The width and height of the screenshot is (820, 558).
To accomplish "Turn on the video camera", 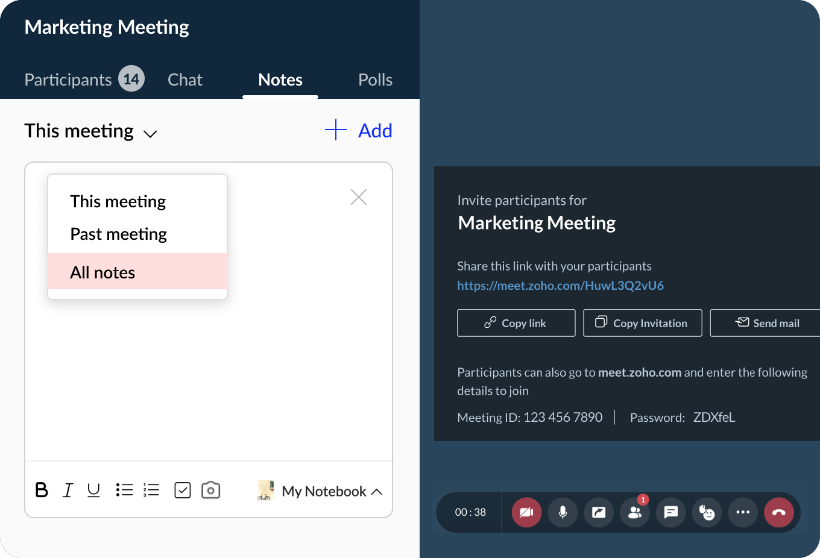I will (x=526, y=512).
